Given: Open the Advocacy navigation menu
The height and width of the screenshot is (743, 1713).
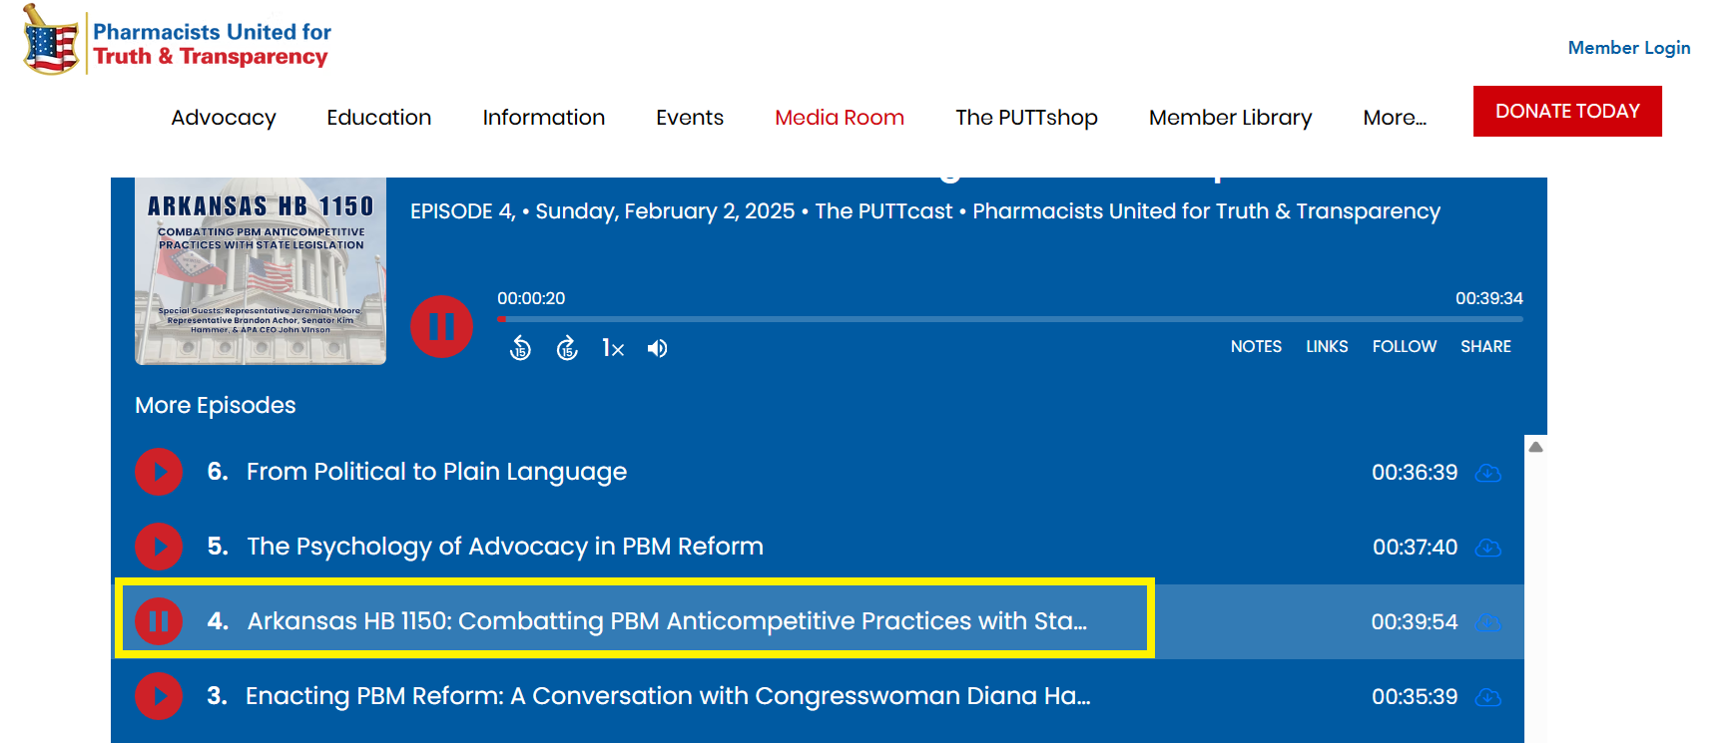Looking at the screenshot, I should pyautogui.click(x=224, y=118).
